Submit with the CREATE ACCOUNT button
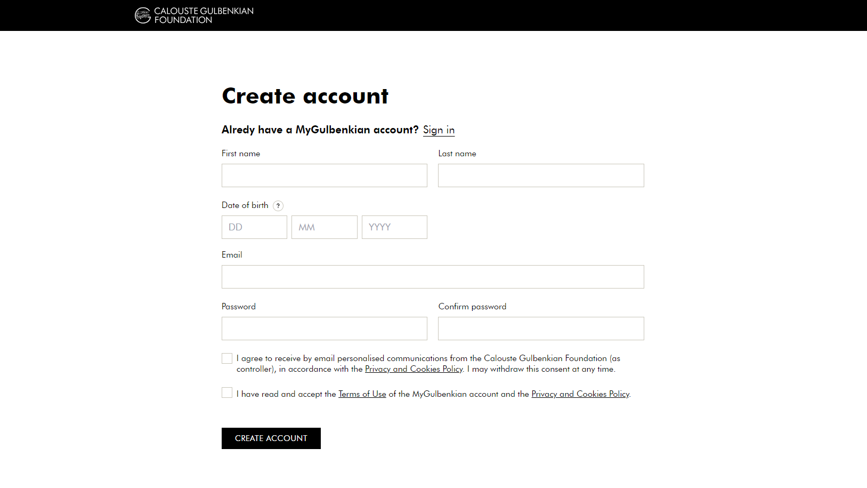This screenshot has height=488, width=867. (271, 438)
